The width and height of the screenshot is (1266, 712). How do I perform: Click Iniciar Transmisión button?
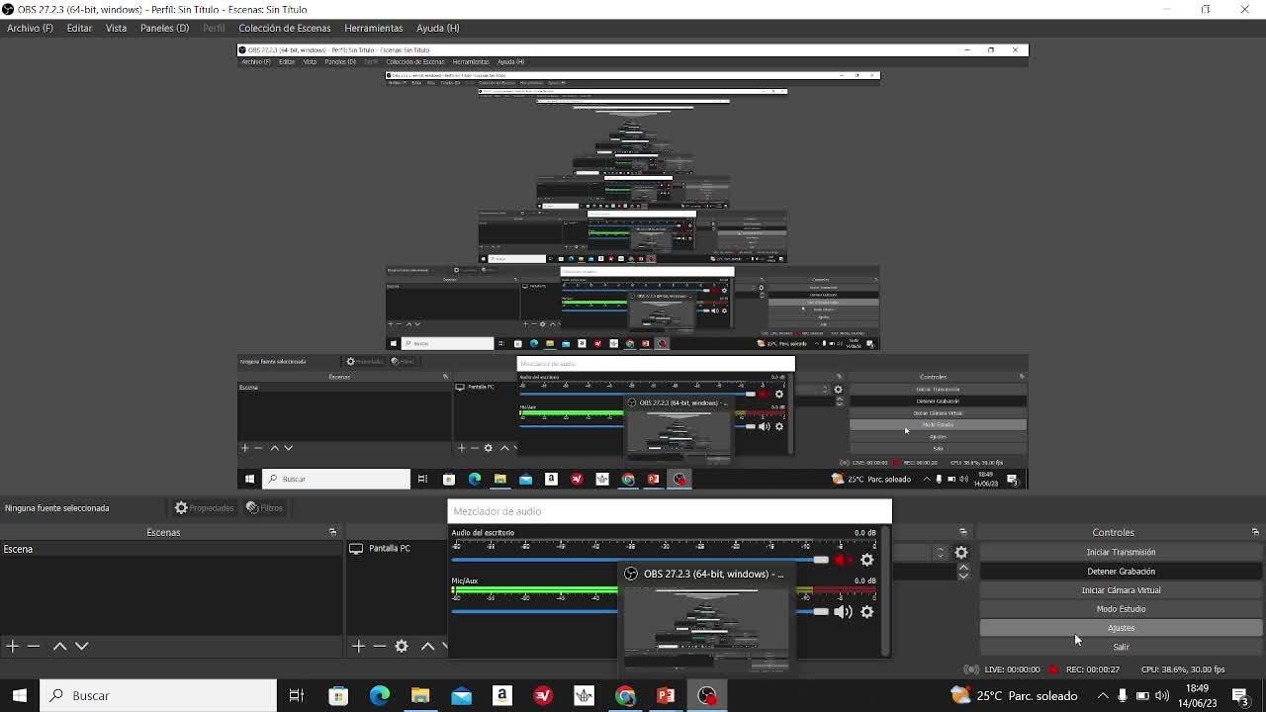click(x=1121, y=552)
